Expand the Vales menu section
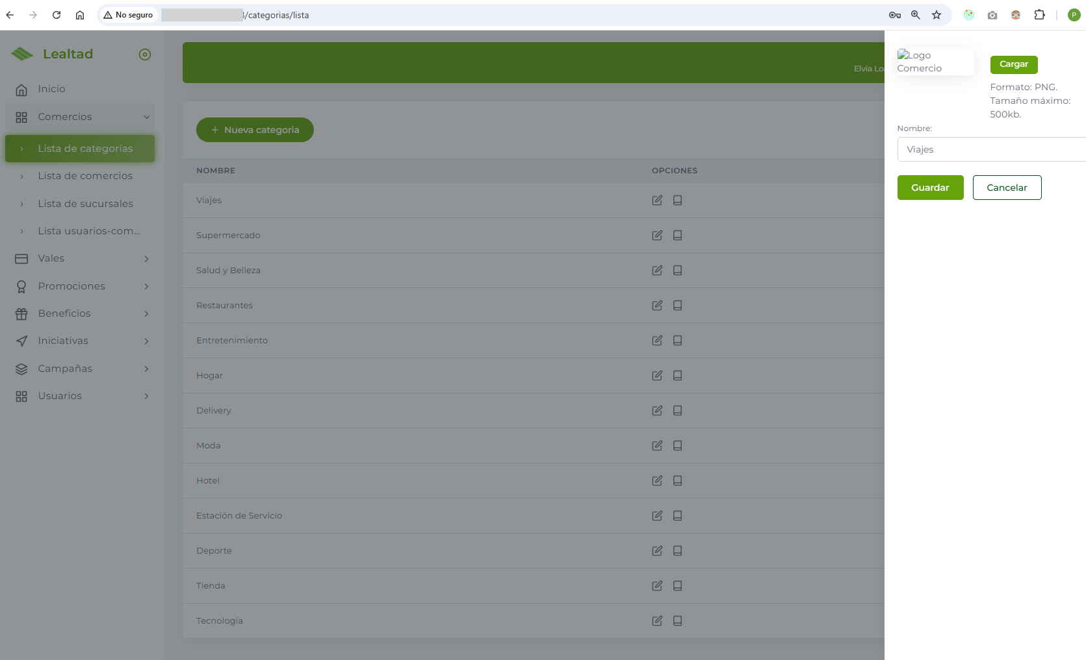 click(146, 258)
